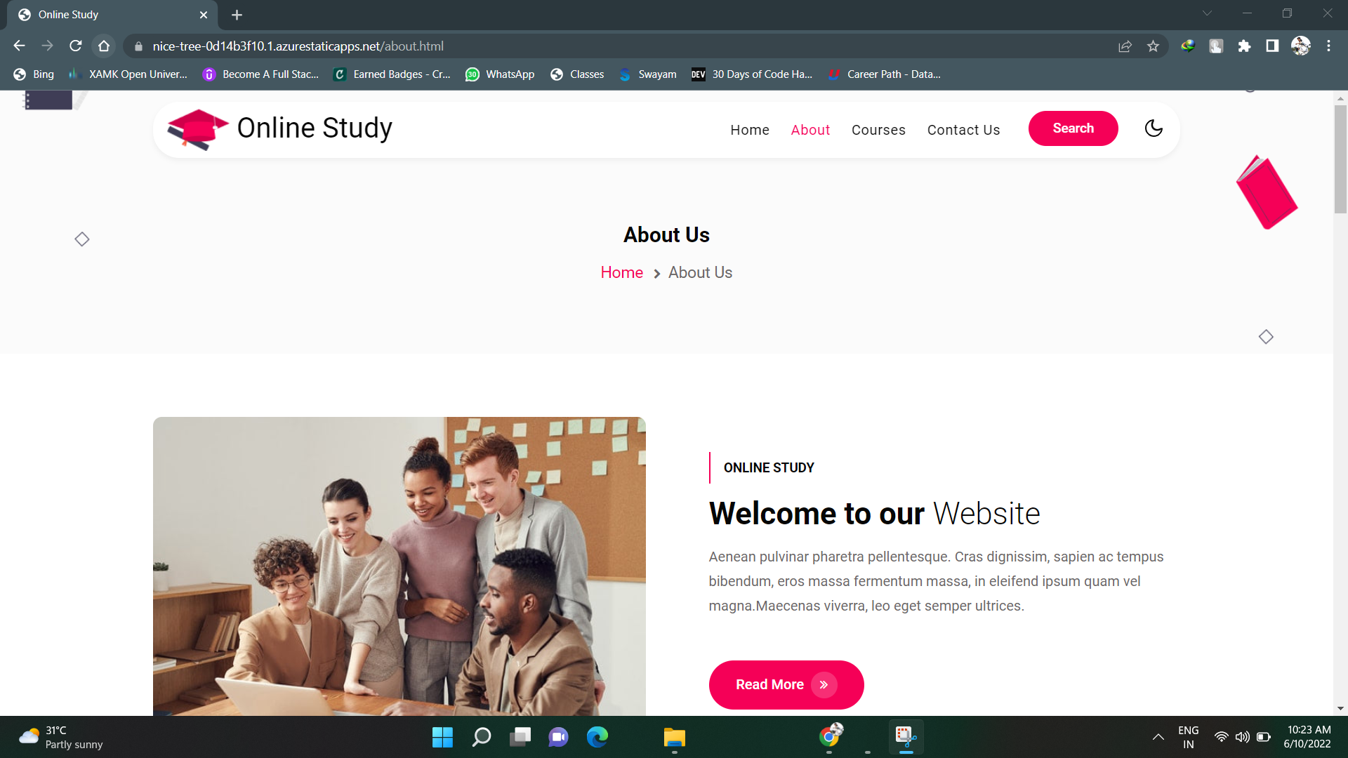1348x758 pixels.
Task: Open the weather widget 31°C
Action: pos(61,737)
